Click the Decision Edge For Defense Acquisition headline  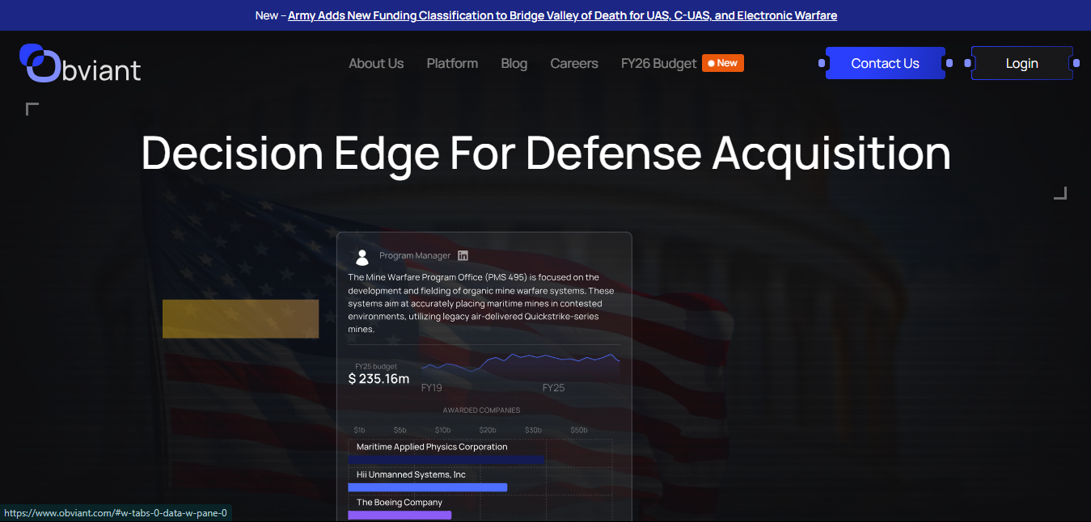click(546, 152)
